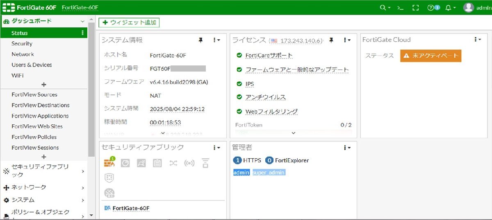Click the admin user avatar
Viewport: 492px width, 220px height.
469,7
